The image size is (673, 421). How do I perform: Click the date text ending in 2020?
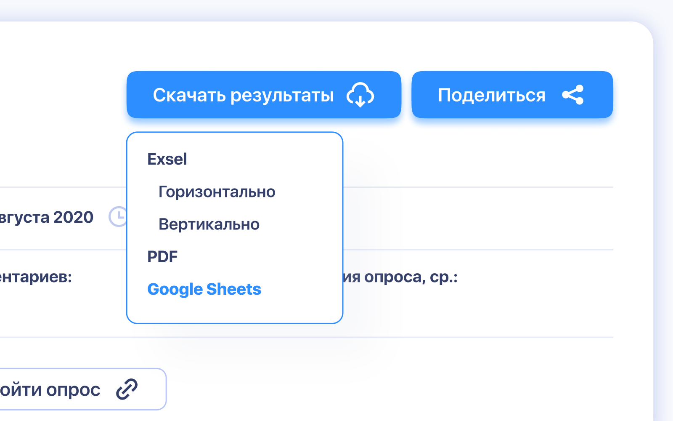coord(46,217)
